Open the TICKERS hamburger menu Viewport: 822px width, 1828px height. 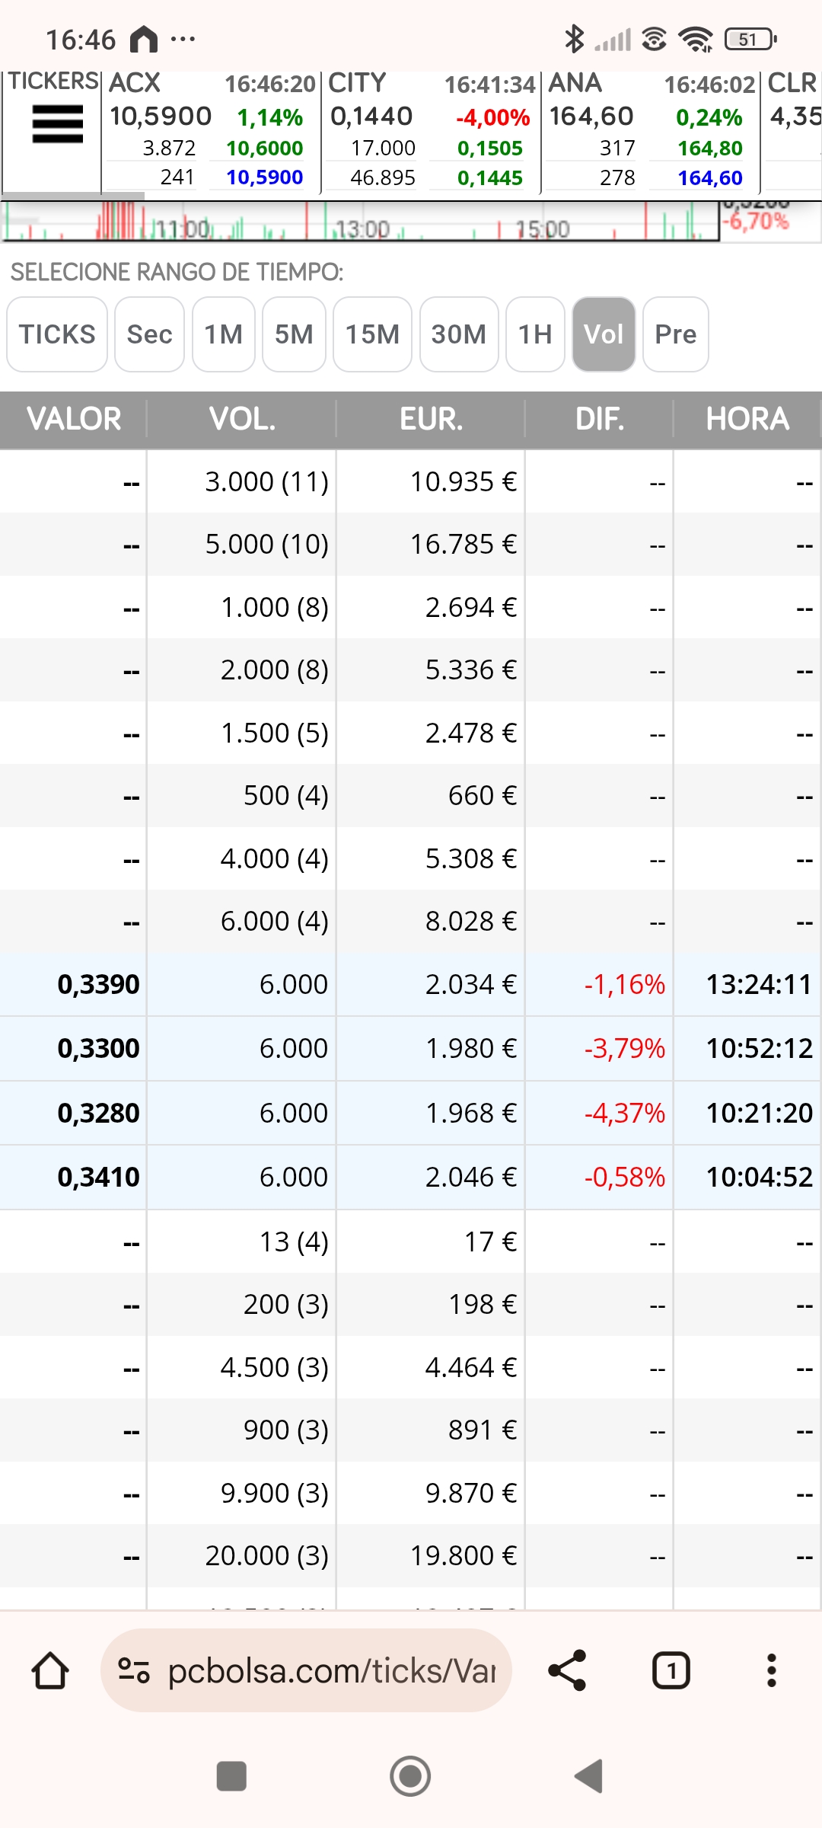[57, 124]
